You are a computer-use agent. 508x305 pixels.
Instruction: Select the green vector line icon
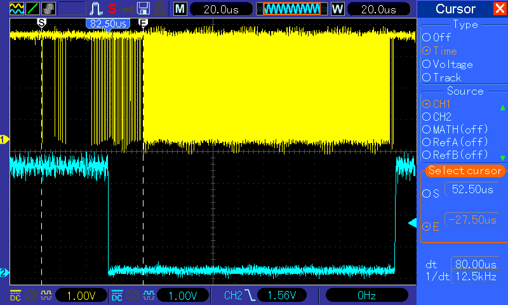coord(32,9)
